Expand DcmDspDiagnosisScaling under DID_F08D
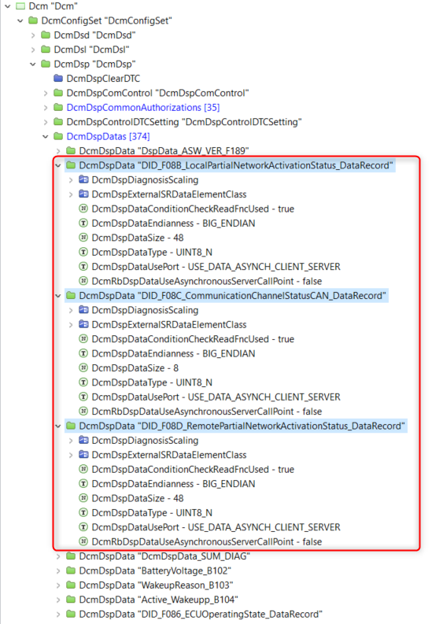The width and height of the screenshot is (443, 624). pyautogui.click(x=71, y=441)
